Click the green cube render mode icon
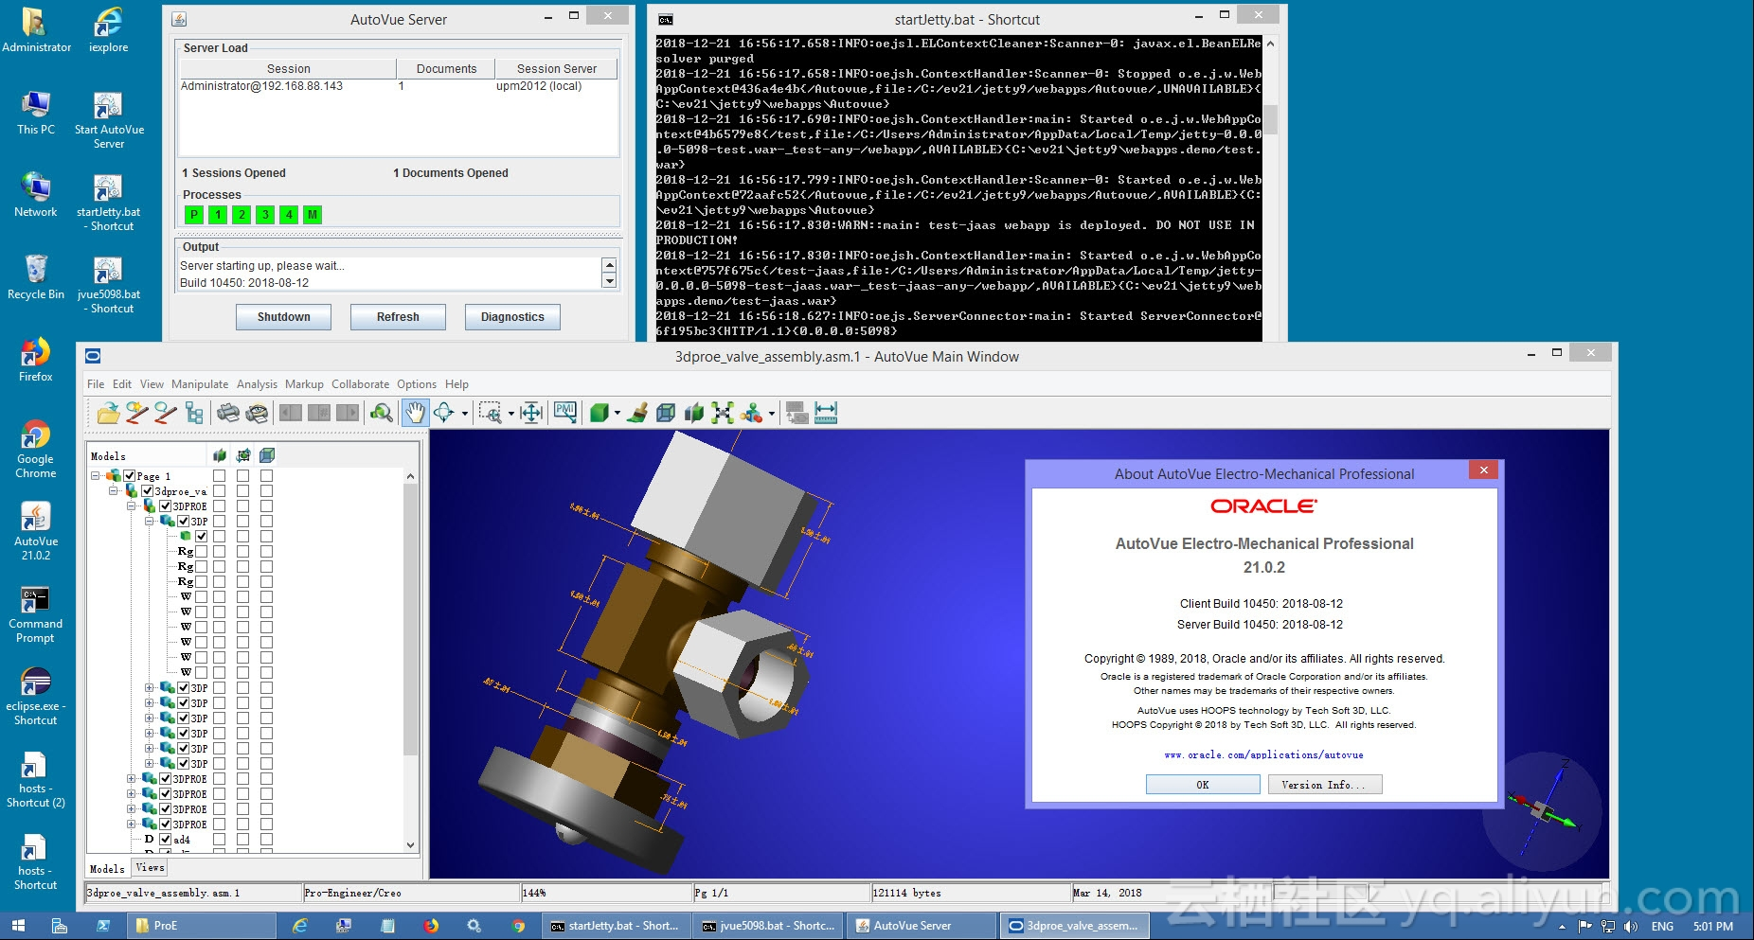The image size is (1754, 940). (599, 413)
